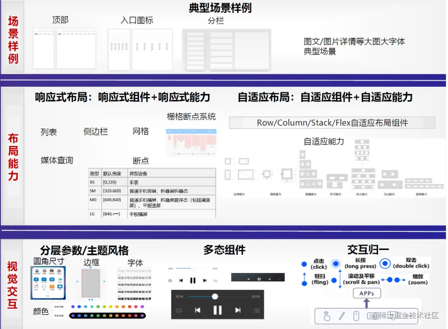448x329 pixels.
Task: Click the 'MD' cell in breakpoint table
Action: (95, 202)
